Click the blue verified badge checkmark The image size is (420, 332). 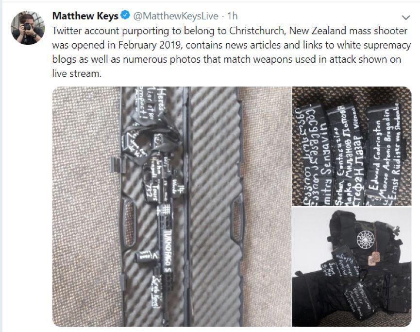125,15
